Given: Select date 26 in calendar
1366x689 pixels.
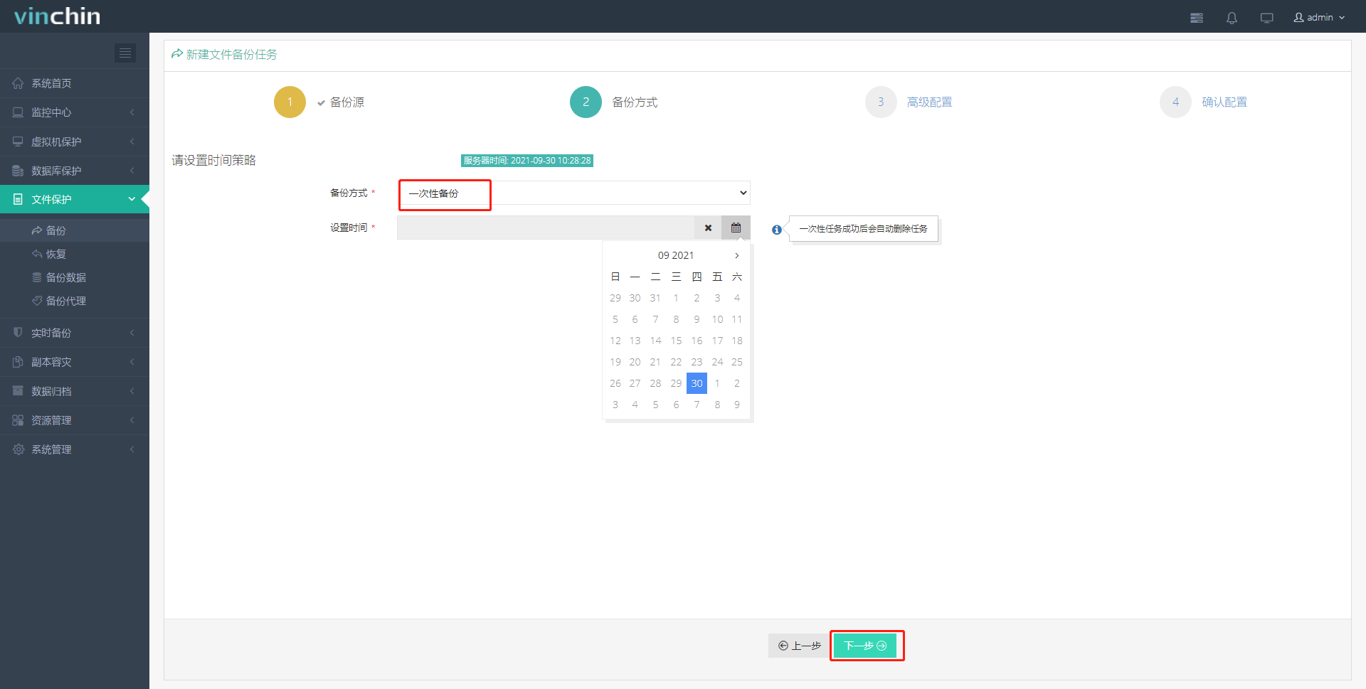Looking at the screenshot, I should tap(615, 383).
